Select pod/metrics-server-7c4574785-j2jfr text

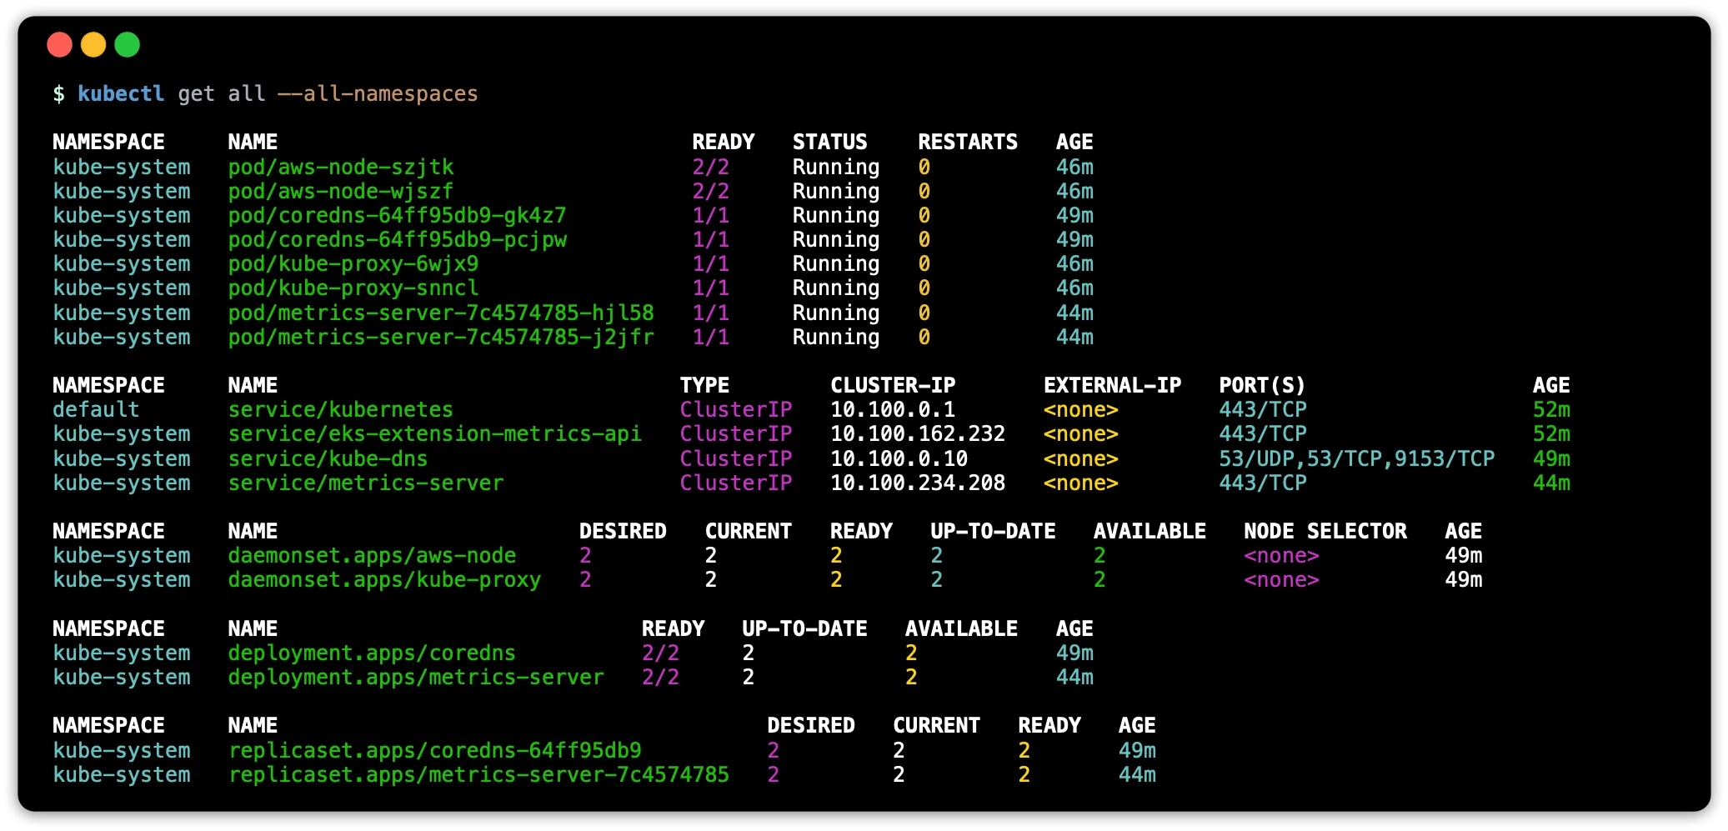tap(441, 337)
